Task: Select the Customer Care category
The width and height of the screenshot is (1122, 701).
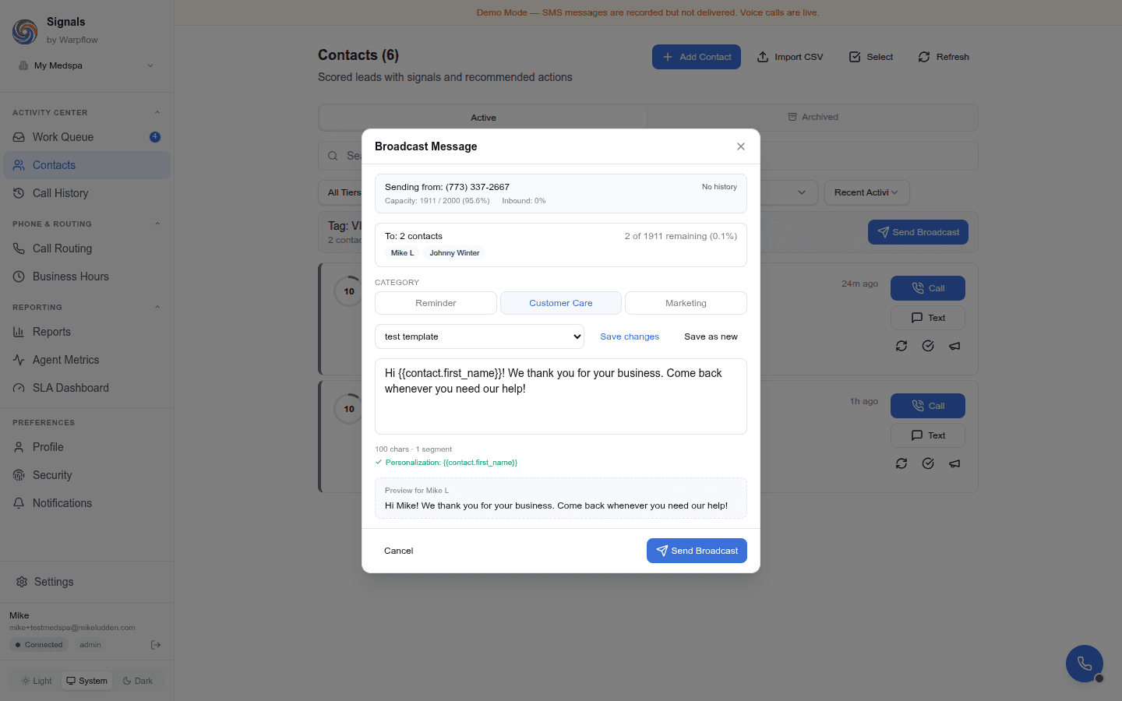Action: 560,302
